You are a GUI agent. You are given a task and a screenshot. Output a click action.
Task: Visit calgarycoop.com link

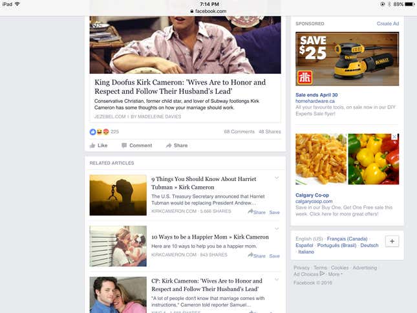(314, 201)
